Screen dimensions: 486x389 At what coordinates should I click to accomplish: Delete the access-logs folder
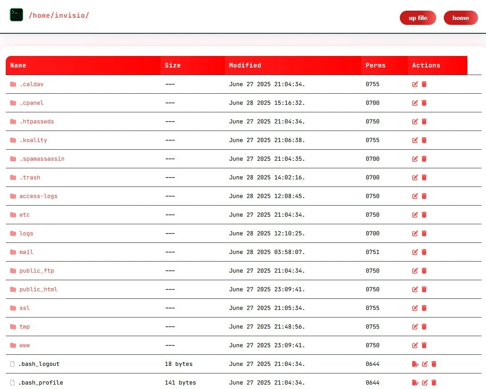point(424,196)
